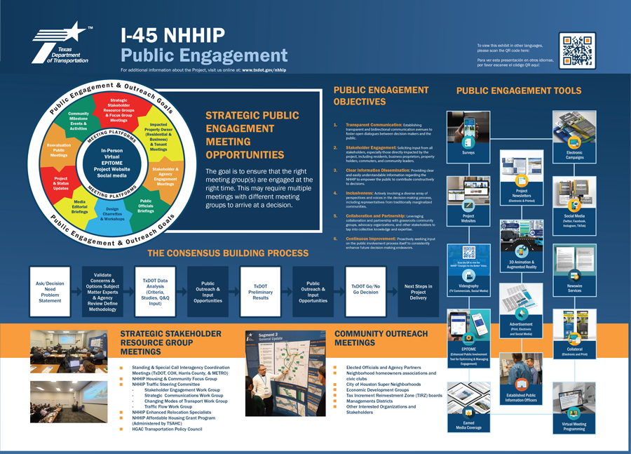Click "NHHIP Traffic Steering Committee" bullet
Viewport: 631px width, 454px height.
coord(165,385)
